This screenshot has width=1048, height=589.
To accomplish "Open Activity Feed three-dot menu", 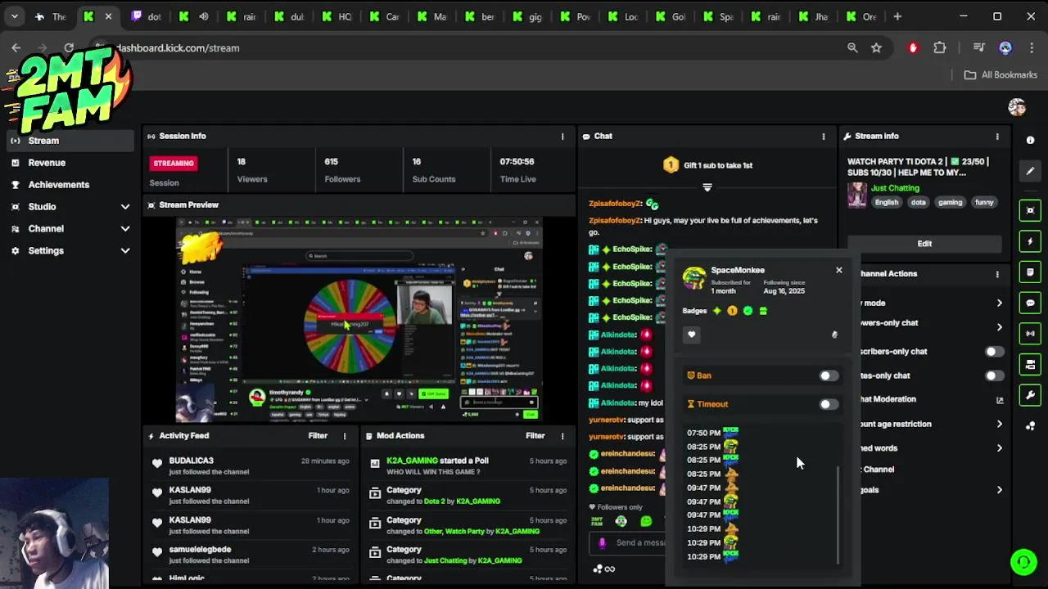I will [x=344, y=436].
